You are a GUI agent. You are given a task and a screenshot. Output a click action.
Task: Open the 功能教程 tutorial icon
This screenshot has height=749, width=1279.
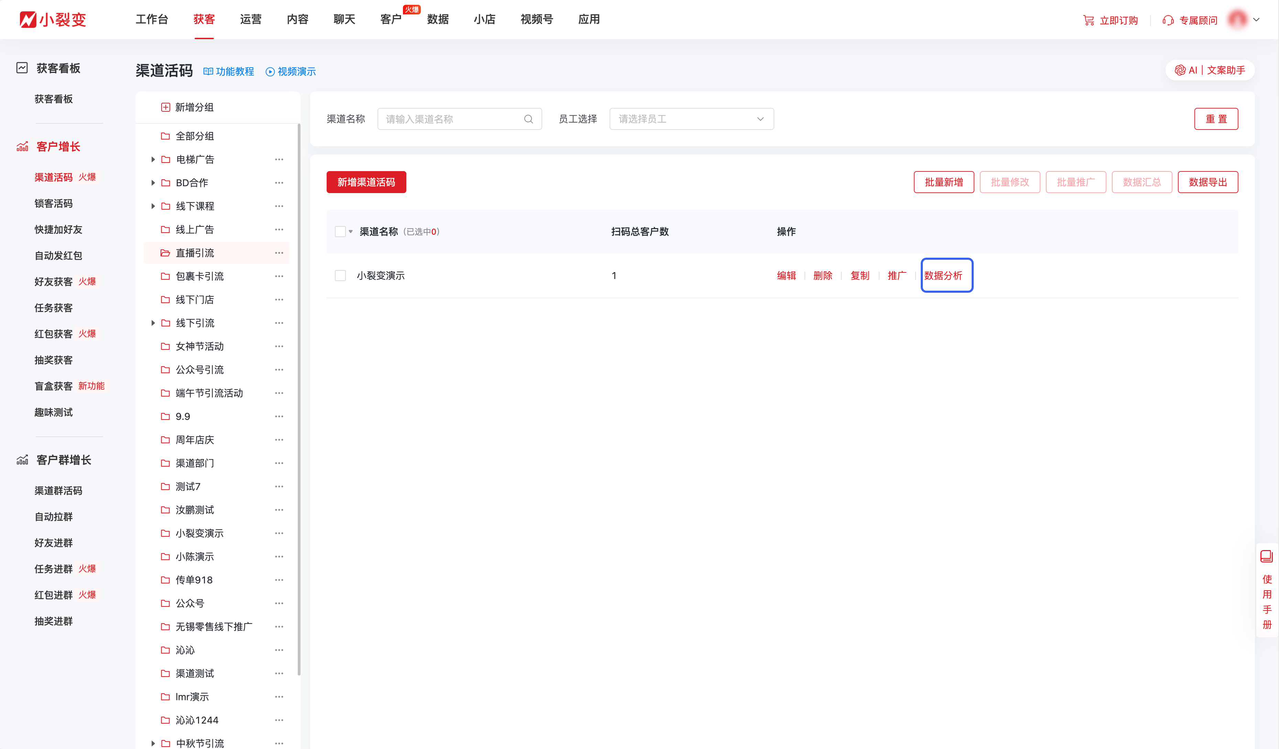(208, 71)
